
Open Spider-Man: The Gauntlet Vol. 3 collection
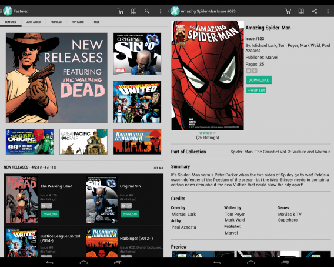280,152
